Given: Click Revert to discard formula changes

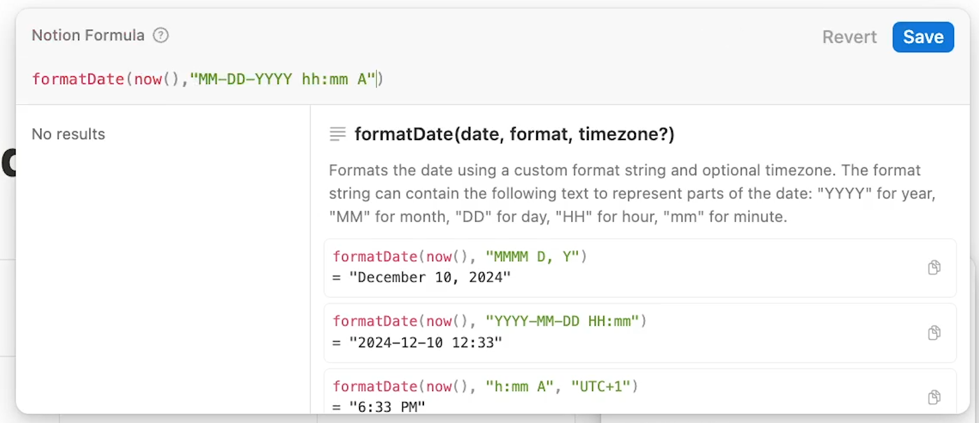Looking at the screenshot, I should coord(849,37).
